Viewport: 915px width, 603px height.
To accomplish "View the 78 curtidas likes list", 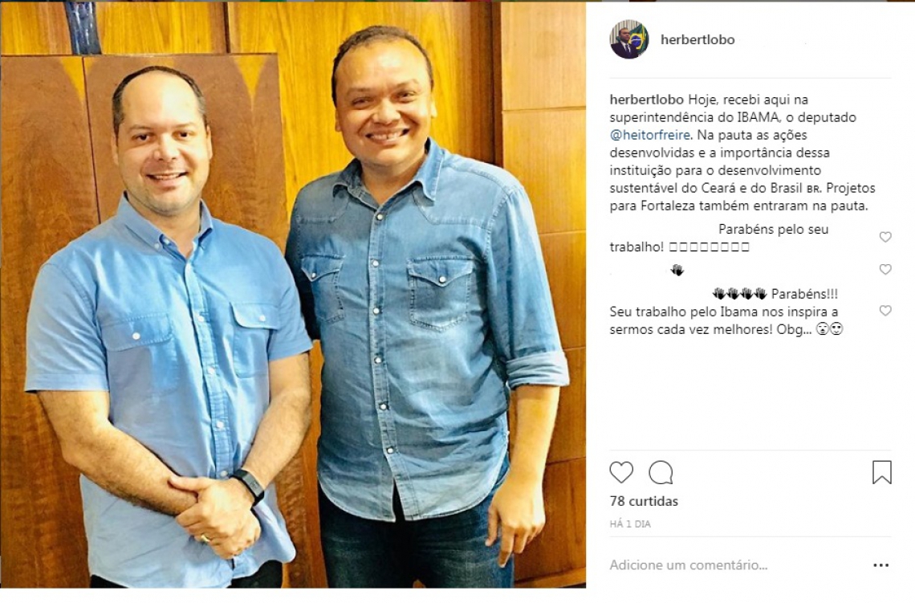I will point(644,502).
